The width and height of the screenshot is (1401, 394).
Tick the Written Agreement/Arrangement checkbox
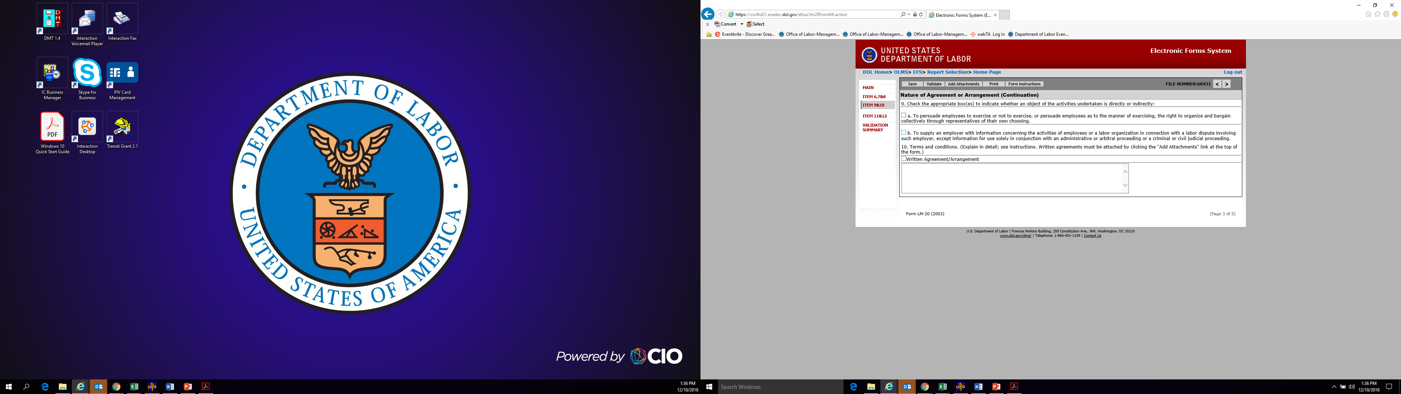(904, 159)
